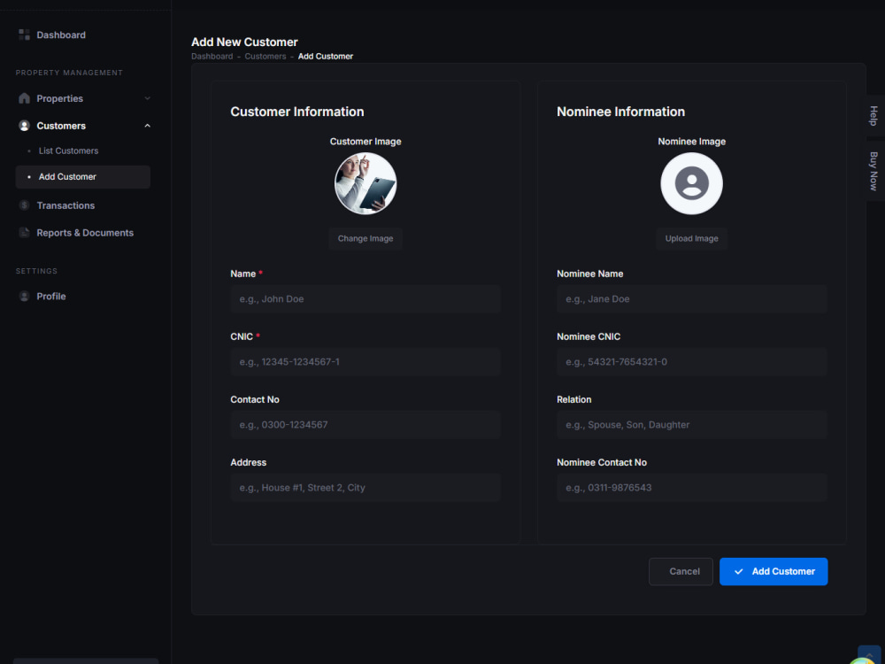Screen dimensions: 885x664
Task: Expand the Properties menu chevron
Action: coord(147,98)
